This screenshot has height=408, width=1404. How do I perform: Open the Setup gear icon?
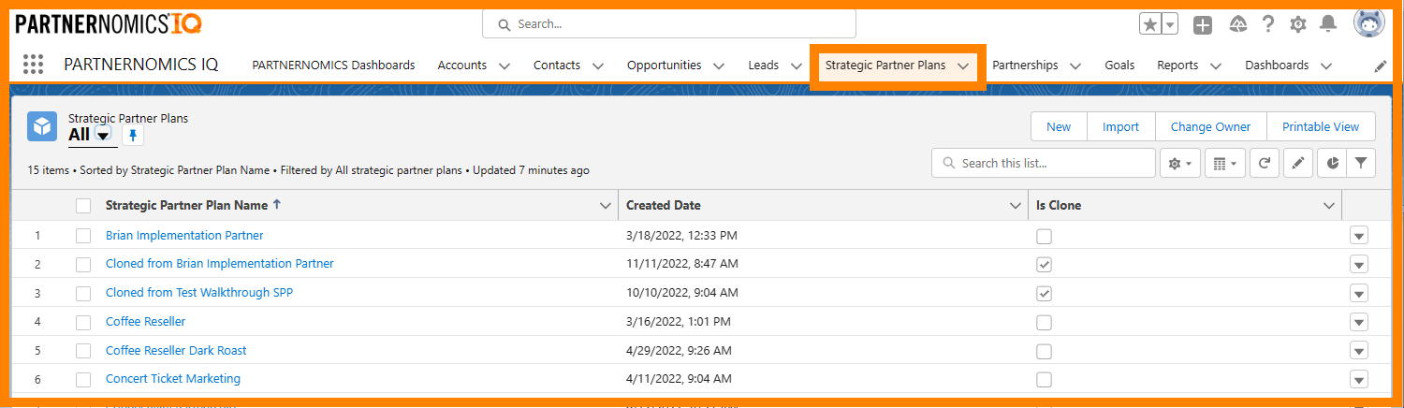[x=1298, y=24]
